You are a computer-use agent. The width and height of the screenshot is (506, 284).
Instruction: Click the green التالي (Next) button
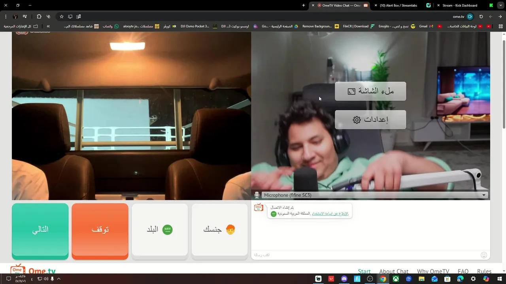[x=40, y=231]
